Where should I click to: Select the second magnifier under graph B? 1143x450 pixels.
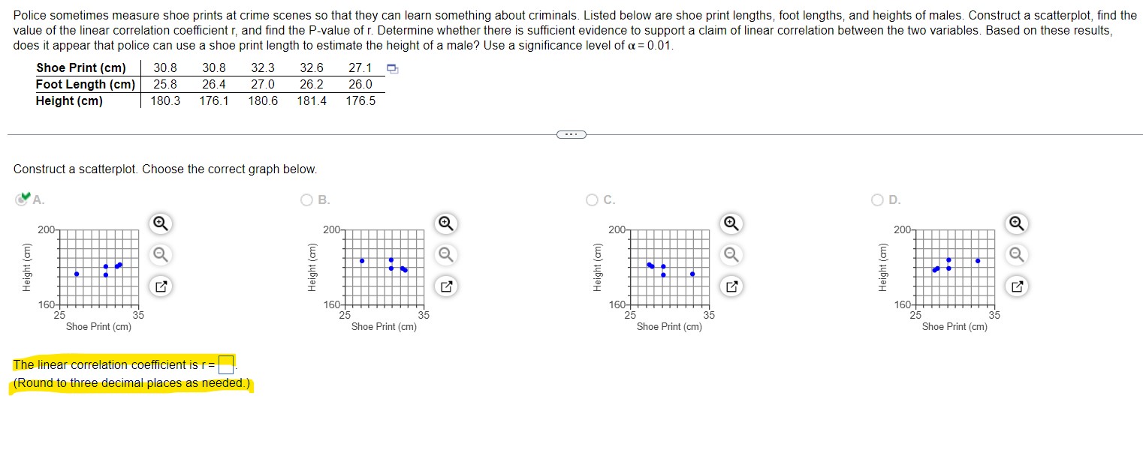(x=445, y=255)
